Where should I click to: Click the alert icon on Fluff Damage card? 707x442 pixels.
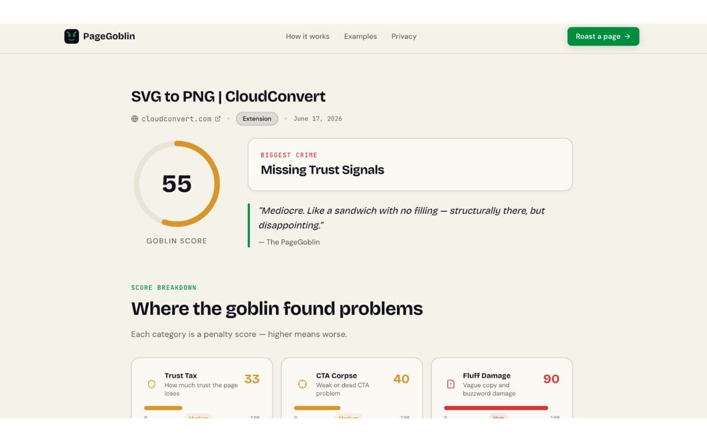tap(451, 384)
